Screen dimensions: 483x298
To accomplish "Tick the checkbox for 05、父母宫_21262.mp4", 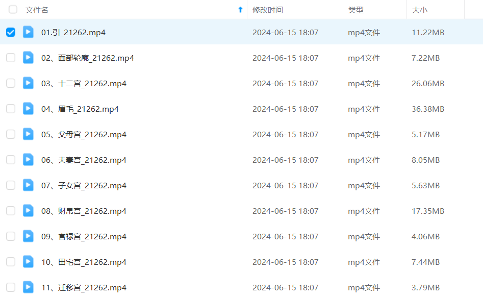I will tap(11, 134).
